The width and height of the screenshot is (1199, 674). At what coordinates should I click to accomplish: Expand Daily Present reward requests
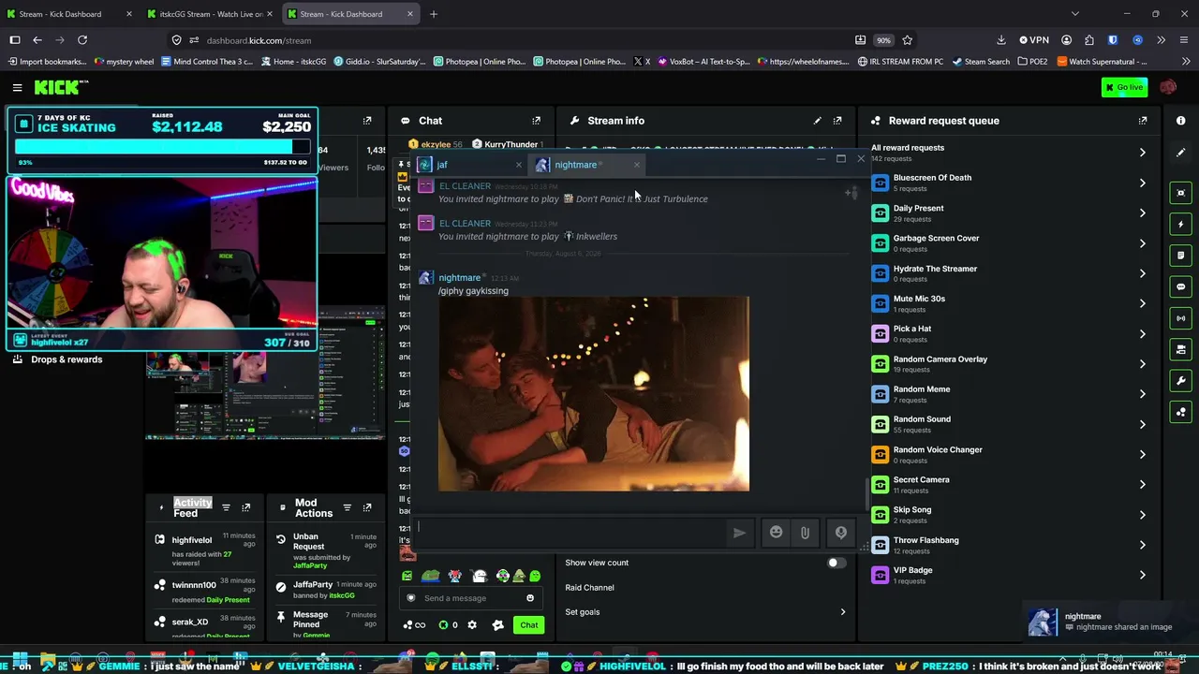(1142, 212)
